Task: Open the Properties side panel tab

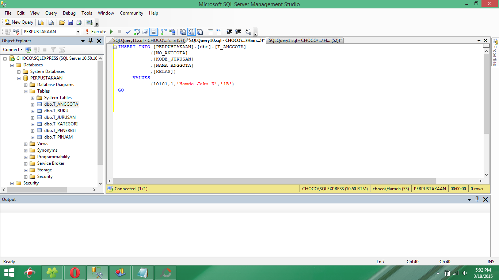Action: click(x=495, y=52)
